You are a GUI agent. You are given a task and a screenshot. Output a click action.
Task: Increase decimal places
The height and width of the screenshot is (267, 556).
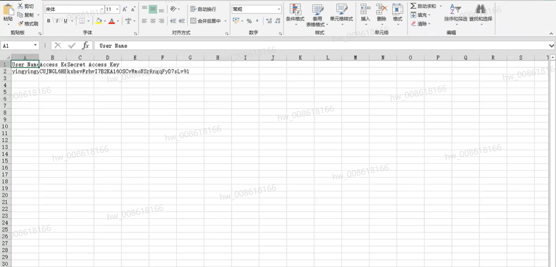tap(269, 21)
